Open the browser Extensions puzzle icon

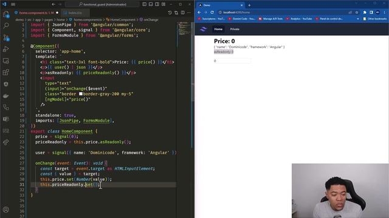point(365,12)
